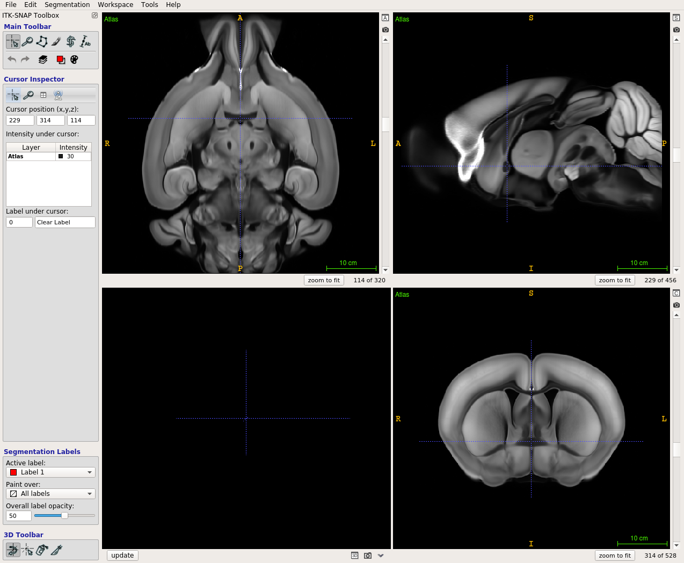The width and height of the screenshot is (684, 563).
Task: Select the 3D Spray Can tool
Action: [42, 550]
